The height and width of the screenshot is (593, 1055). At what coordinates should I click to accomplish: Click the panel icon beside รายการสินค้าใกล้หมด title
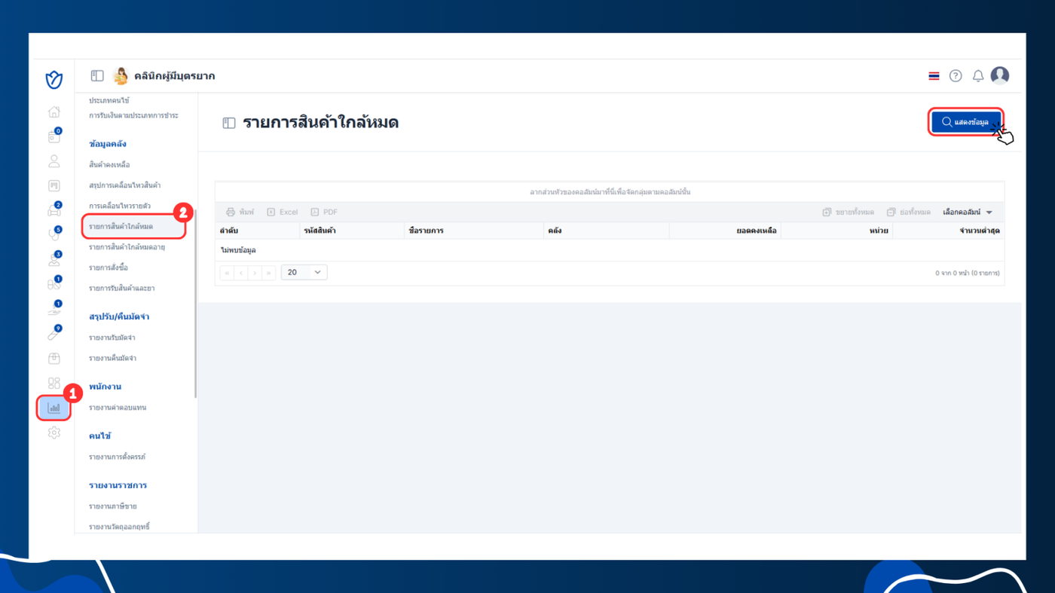coord(229,123)
